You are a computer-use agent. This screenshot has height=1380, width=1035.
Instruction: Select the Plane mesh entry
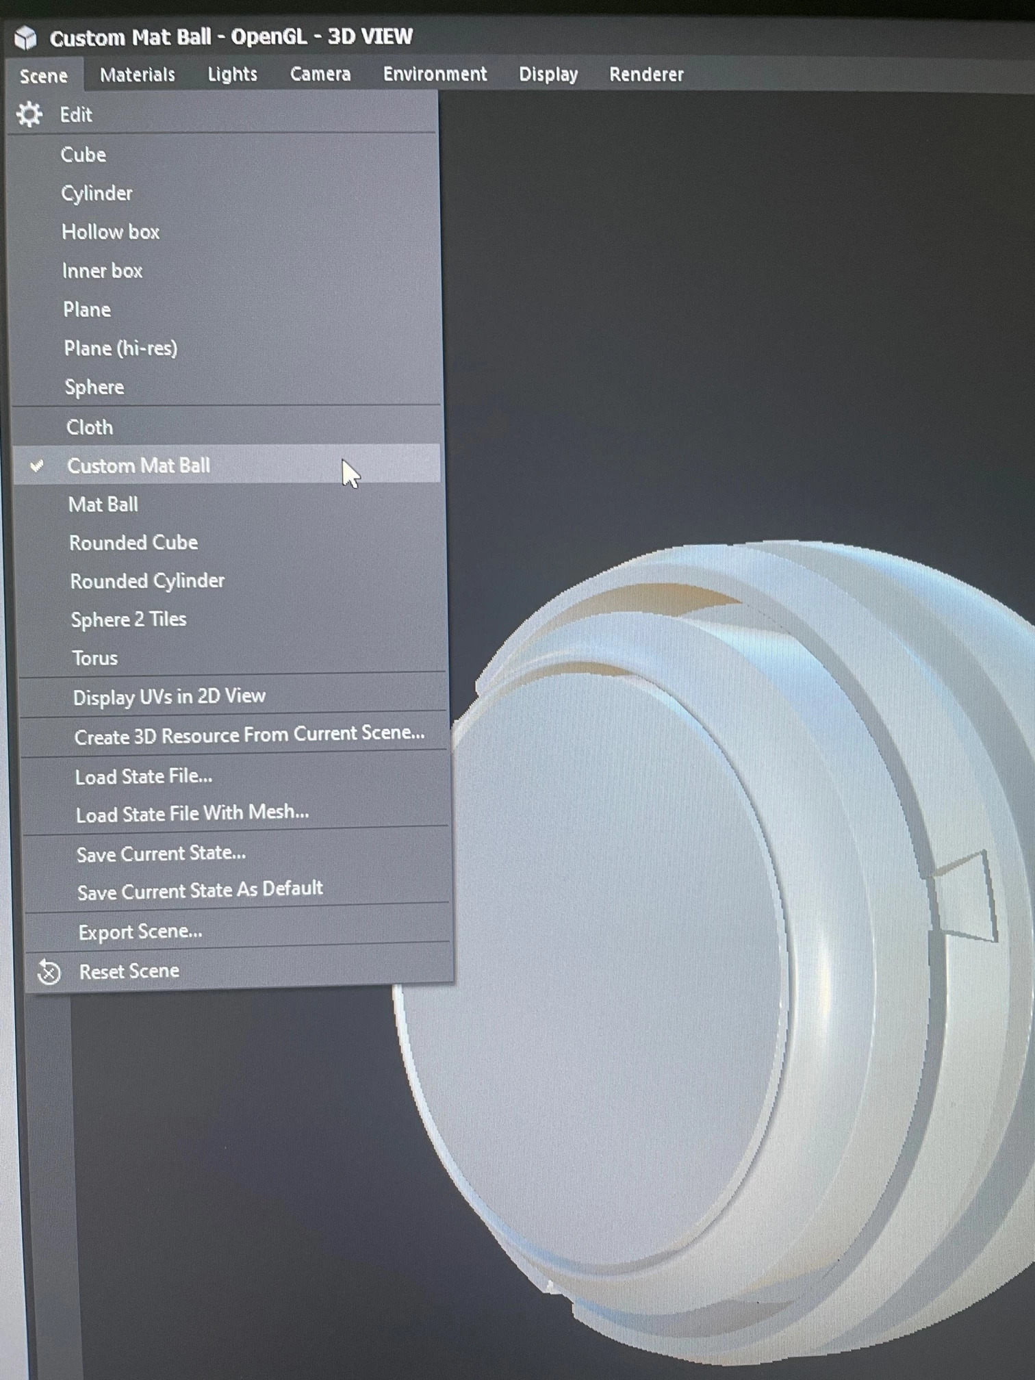point(225,309)
